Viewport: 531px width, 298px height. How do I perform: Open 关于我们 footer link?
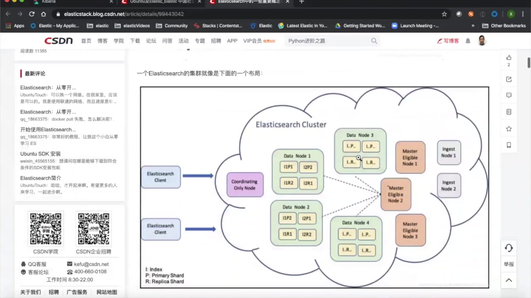31,292
